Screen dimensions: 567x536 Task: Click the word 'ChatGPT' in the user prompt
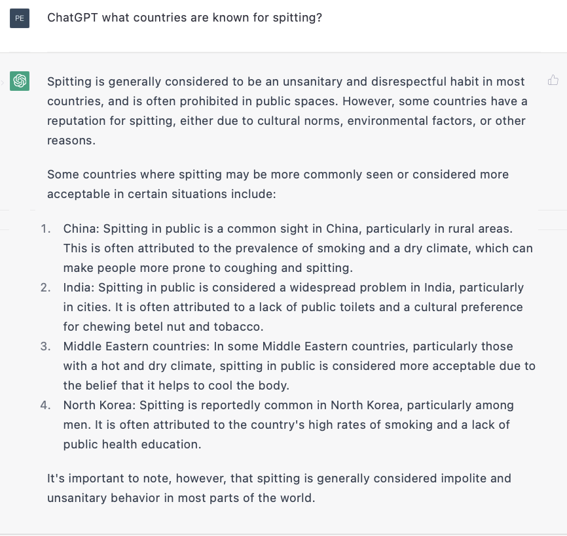[73, 18]
